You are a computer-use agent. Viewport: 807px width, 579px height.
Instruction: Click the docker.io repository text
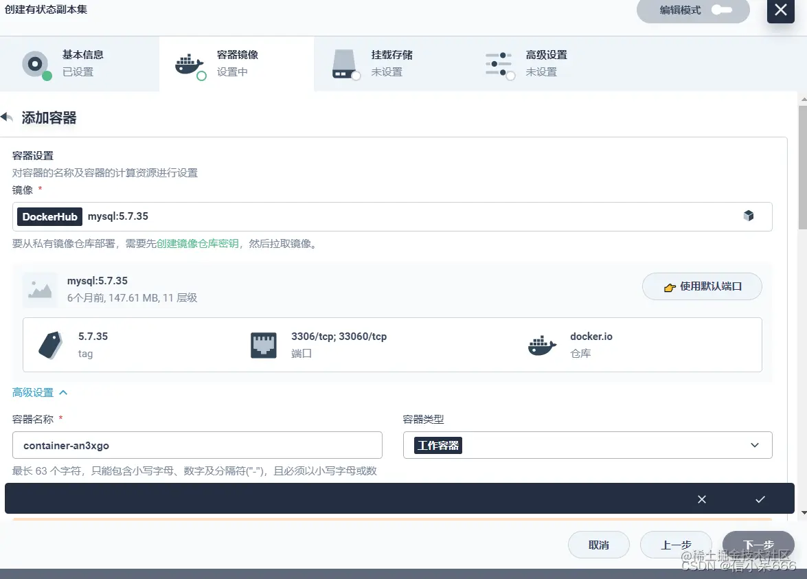591,337
